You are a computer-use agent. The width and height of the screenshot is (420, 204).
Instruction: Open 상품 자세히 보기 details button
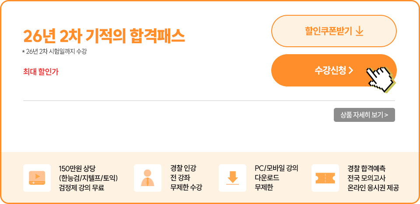(x=364, y=115)
